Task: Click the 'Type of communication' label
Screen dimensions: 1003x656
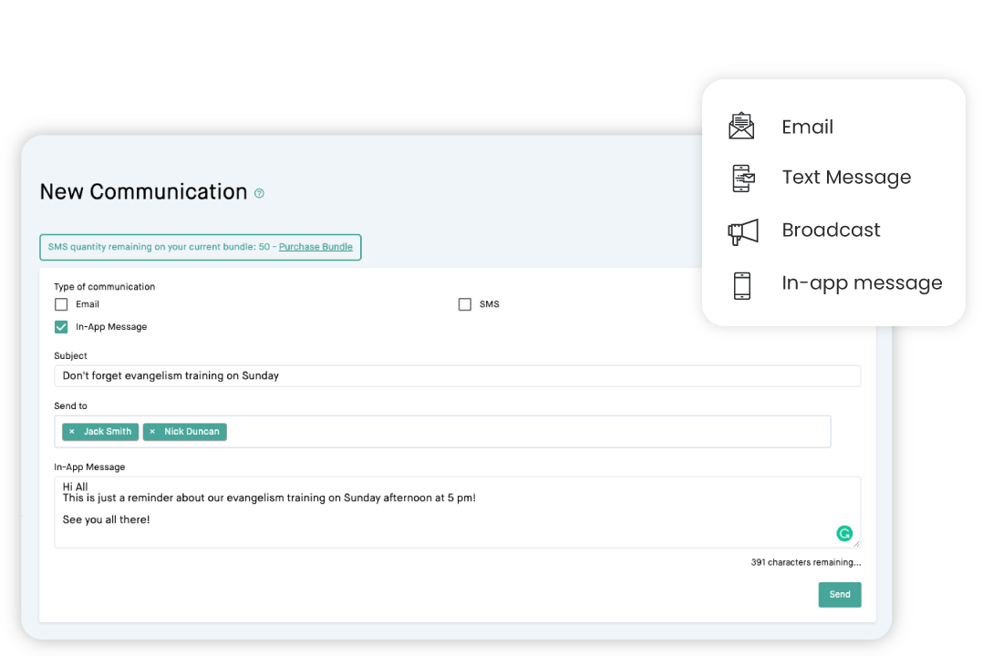Action: pos(104,287)
